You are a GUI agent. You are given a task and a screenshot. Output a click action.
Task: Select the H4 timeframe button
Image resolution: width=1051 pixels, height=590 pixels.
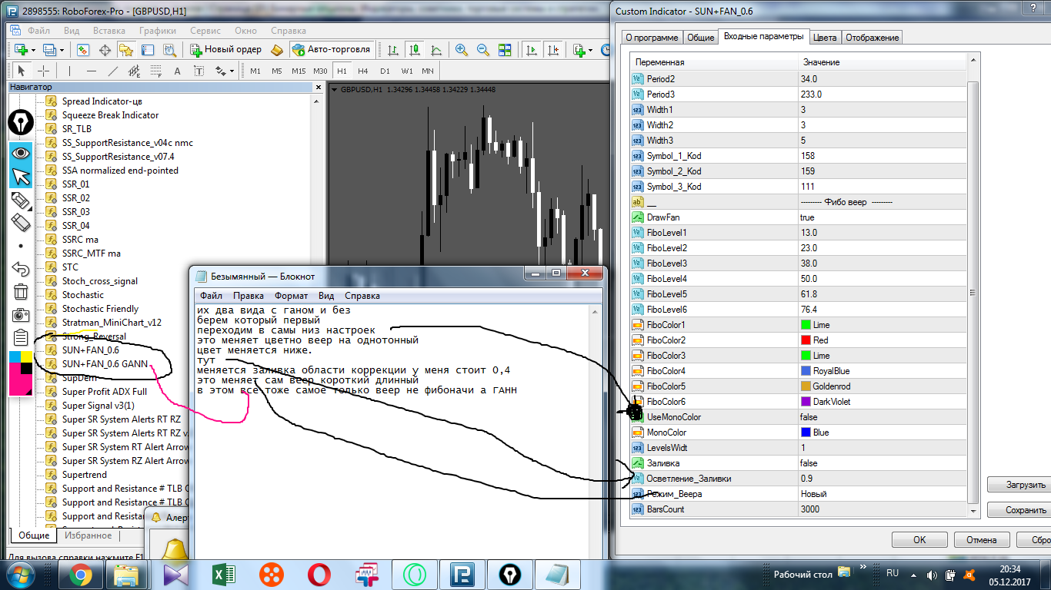[x=362, y=71]
